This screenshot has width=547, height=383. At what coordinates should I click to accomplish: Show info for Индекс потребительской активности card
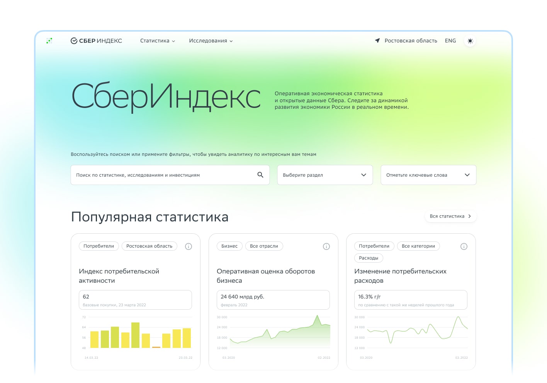pos(189,246)
